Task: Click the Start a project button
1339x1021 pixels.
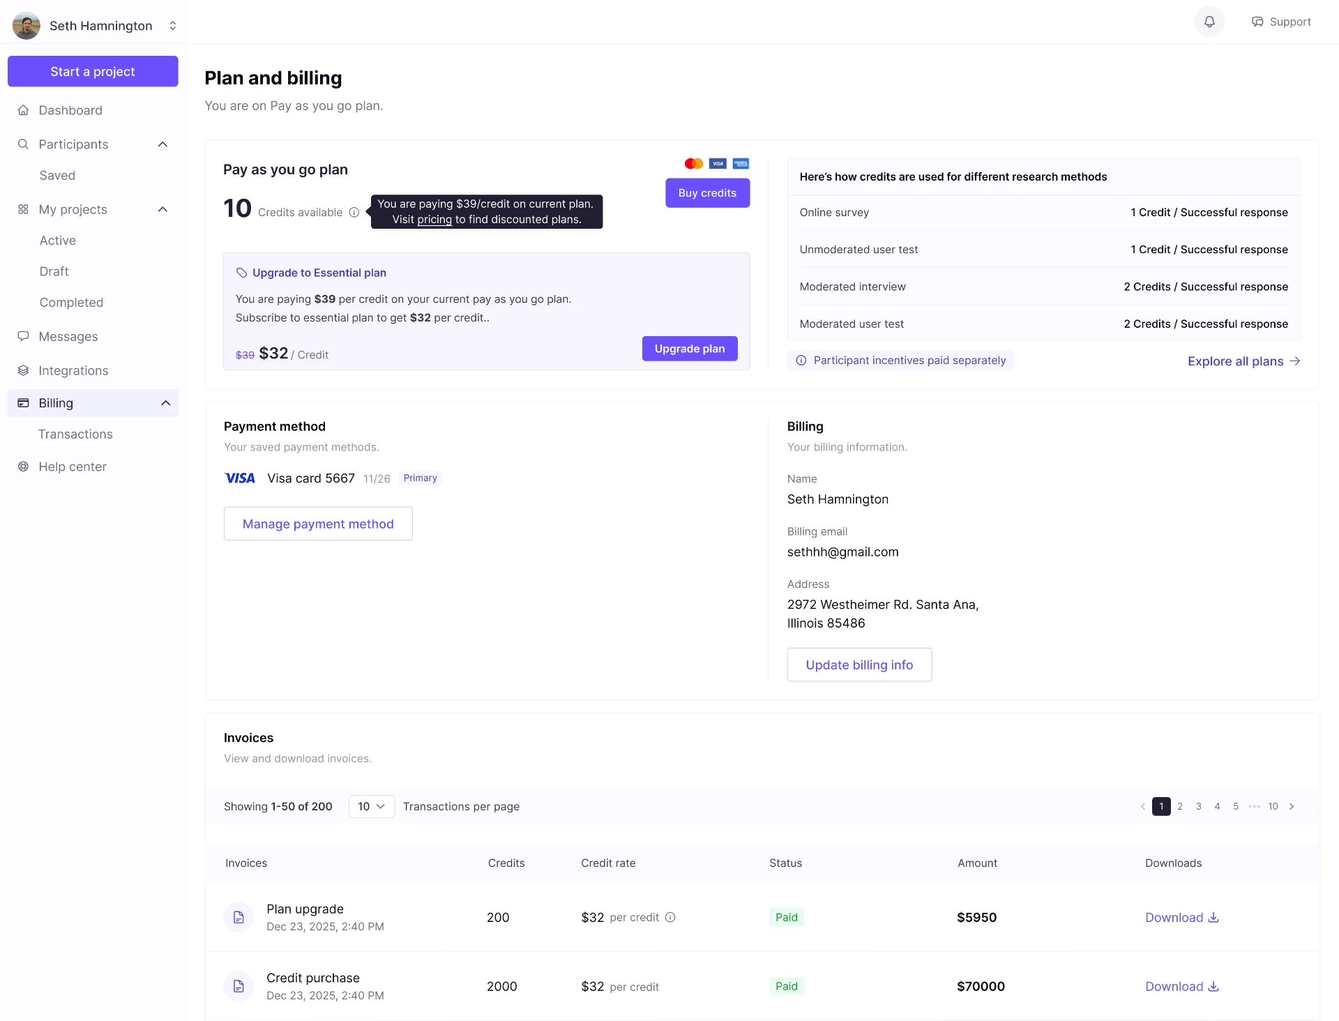Action: coord(93,71)
